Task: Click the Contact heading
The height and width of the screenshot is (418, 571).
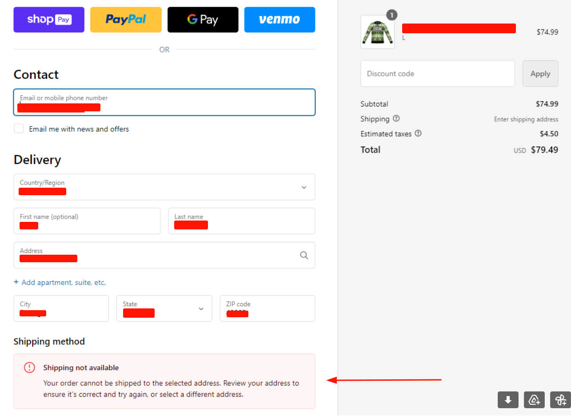Action: click(36, 74)
